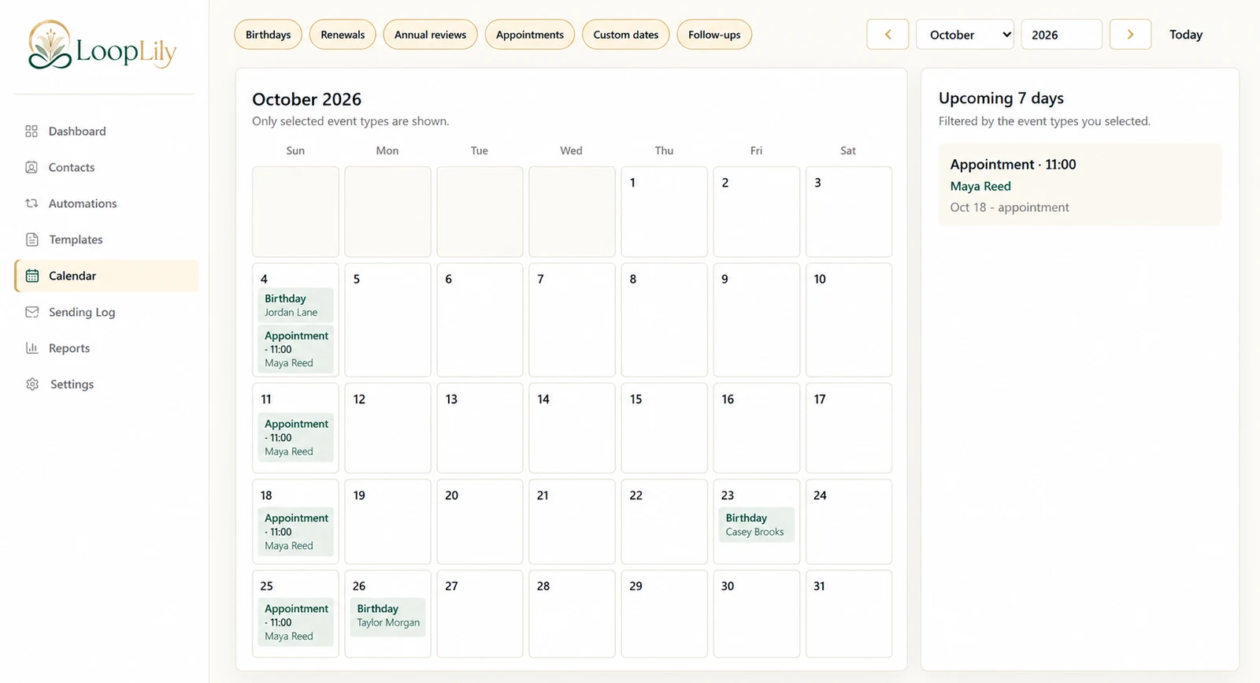Click the Dashboard grid icon
The image size is (1260, 683).
[31, 131]
